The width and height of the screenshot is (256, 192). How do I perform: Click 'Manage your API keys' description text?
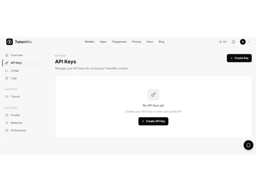92,69
